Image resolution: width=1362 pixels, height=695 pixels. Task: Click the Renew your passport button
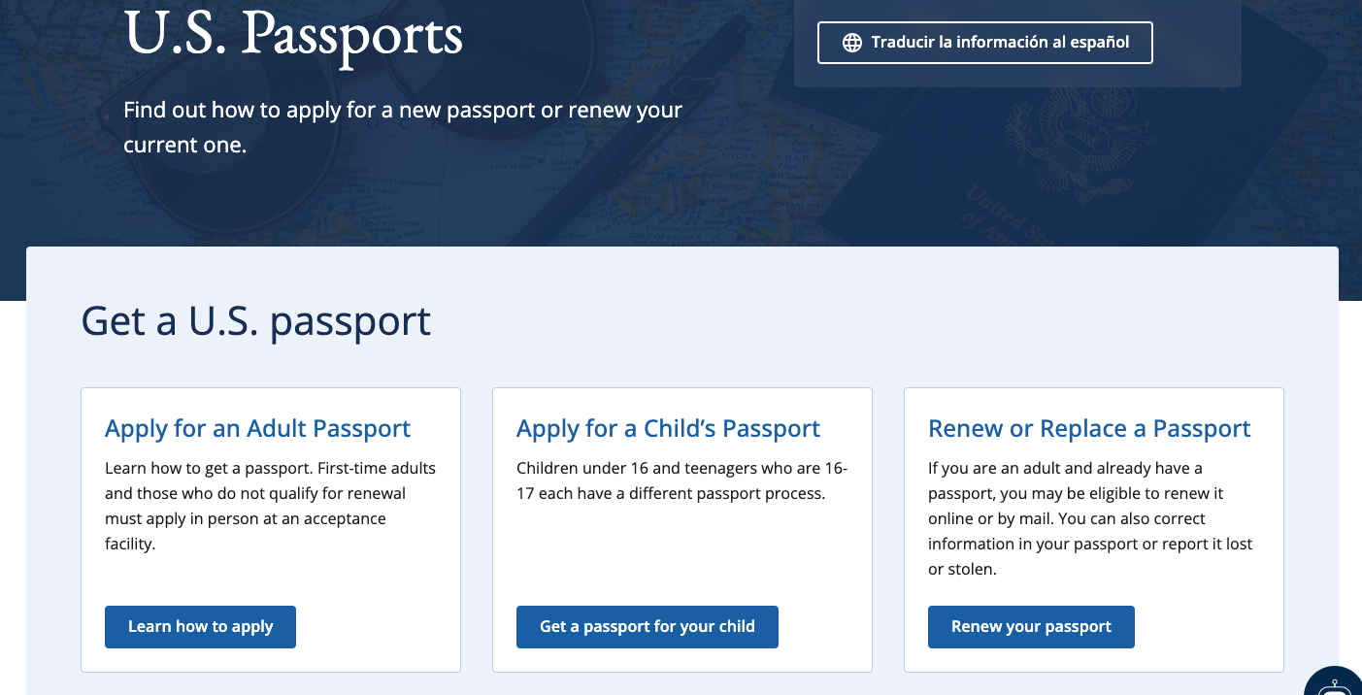(1031, 627)
